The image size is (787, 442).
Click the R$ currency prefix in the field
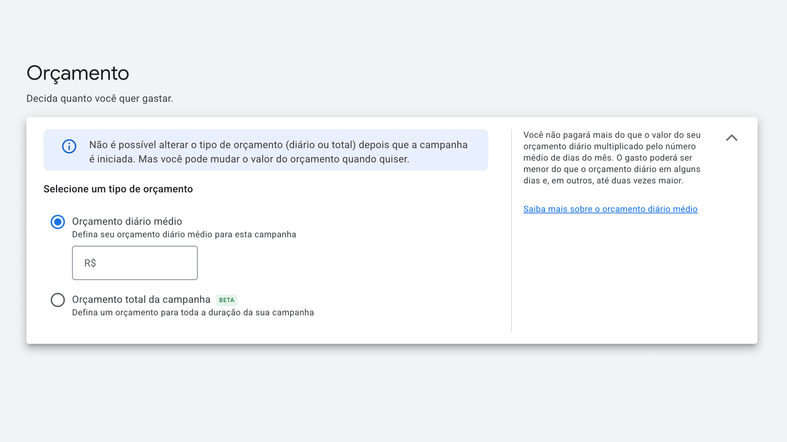90,263
